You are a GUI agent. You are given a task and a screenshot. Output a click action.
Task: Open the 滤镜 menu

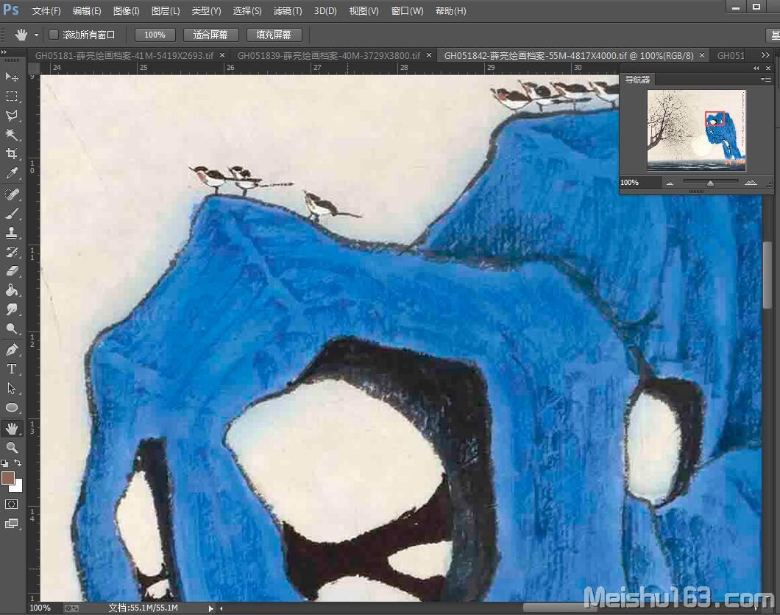tap(288, 11)
